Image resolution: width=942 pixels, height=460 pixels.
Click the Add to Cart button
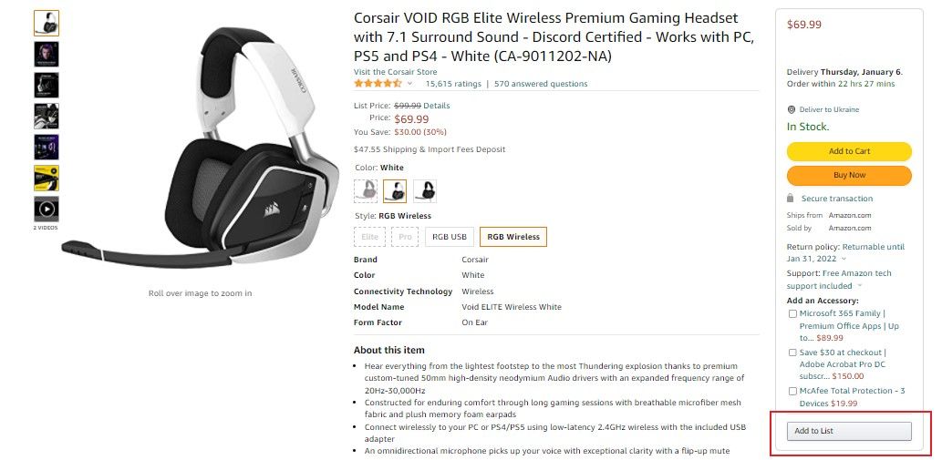[849, 151]
